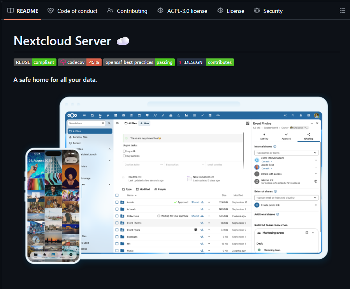350x289 pixels.
Task: Clear the 'Search here' field with X
Action: pyautogui.click(x=103, y=123)
